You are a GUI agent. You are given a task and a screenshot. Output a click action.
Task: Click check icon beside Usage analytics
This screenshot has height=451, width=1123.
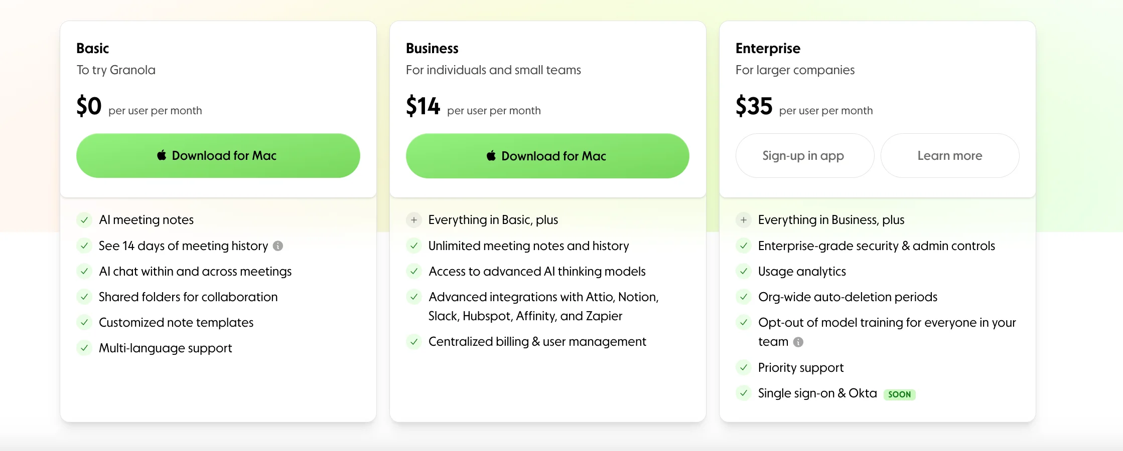[744, 271]
